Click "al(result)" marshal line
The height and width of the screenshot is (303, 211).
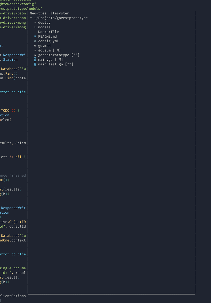[10, 278]
